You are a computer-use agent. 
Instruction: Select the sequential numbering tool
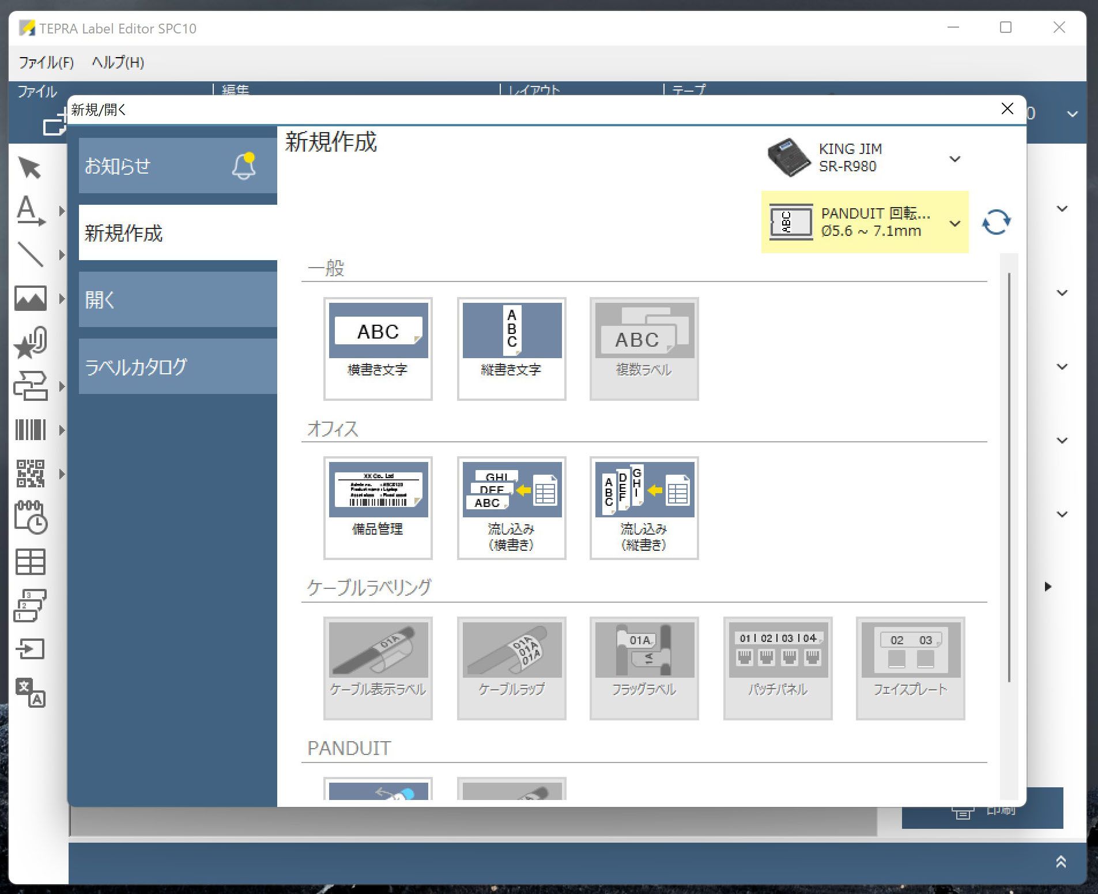coord(32,606)
